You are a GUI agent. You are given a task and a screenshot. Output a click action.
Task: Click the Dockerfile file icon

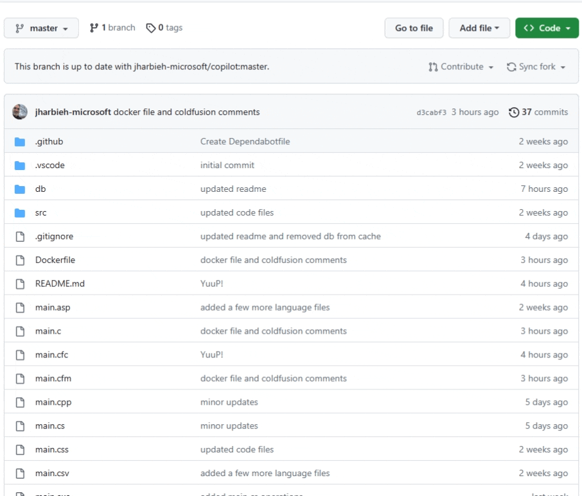click(20, 261)
